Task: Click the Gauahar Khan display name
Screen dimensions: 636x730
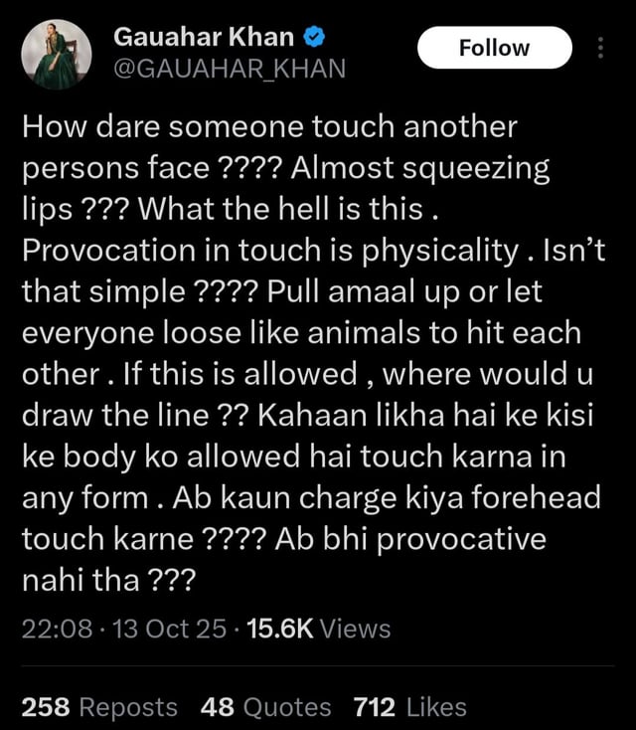Action: 204,37
